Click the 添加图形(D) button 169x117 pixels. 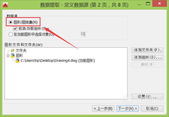pyautogui.click(x=147, y=57)
